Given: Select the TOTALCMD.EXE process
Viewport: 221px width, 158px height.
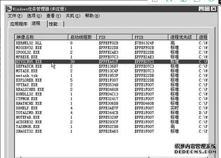Looking at the screenshot, I should coord(112,113).
